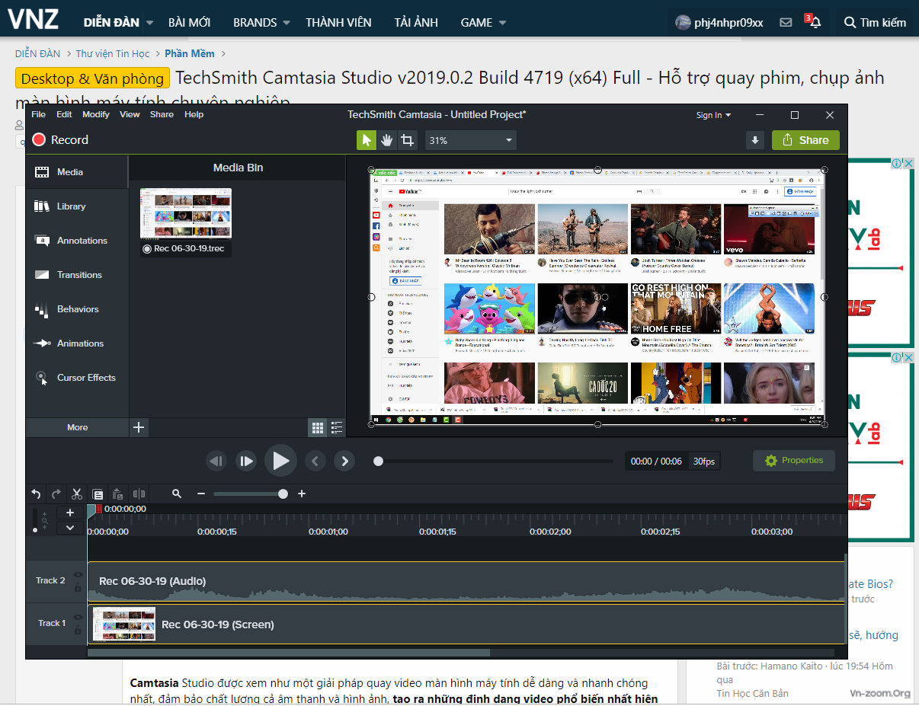
Task: Select the Pan hand tool
Action: 387,140
